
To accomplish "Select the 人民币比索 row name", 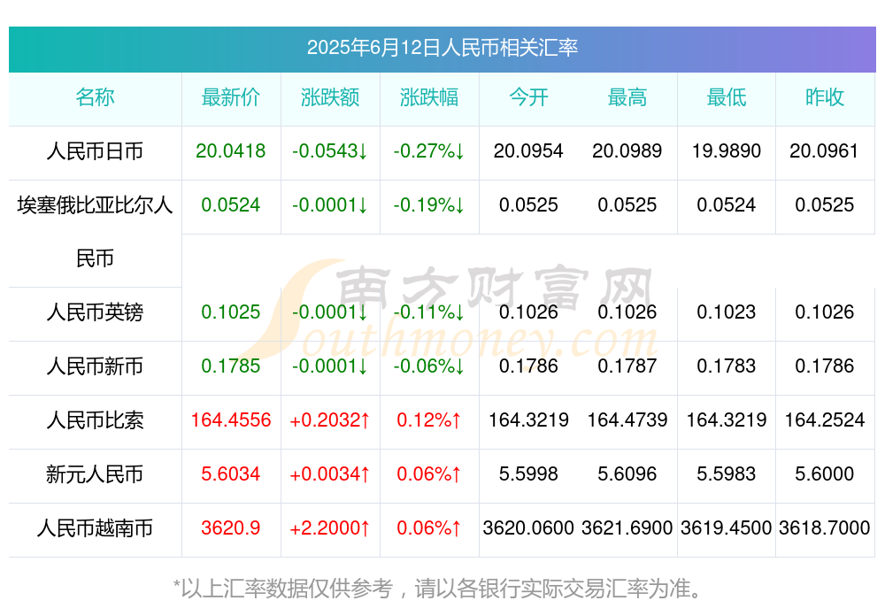I will click(x=95, y=420).
